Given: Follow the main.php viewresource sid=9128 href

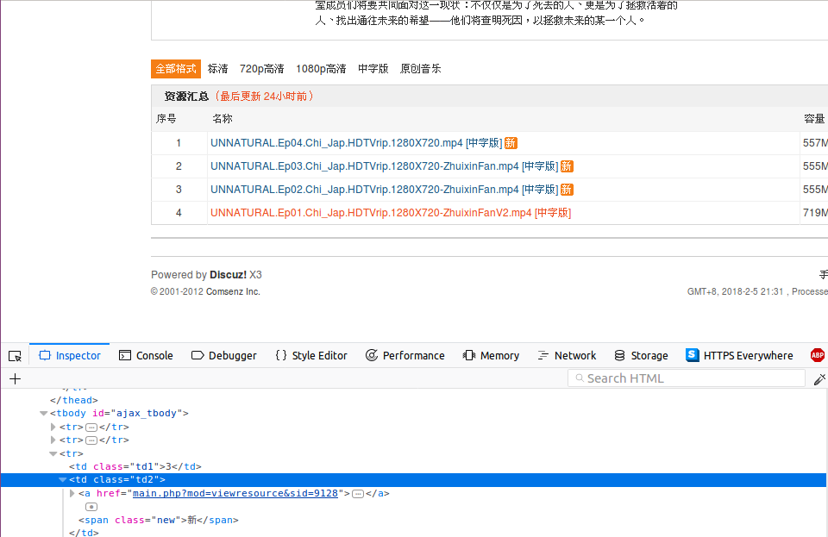Looking at the screenshot, I should coord(235,493).
